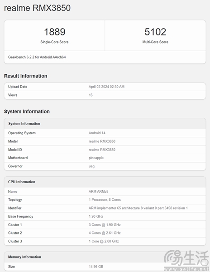
Task: Click the Memory Size value 14.96 GB
Action: pyautogui.click(x=96, y=267)
